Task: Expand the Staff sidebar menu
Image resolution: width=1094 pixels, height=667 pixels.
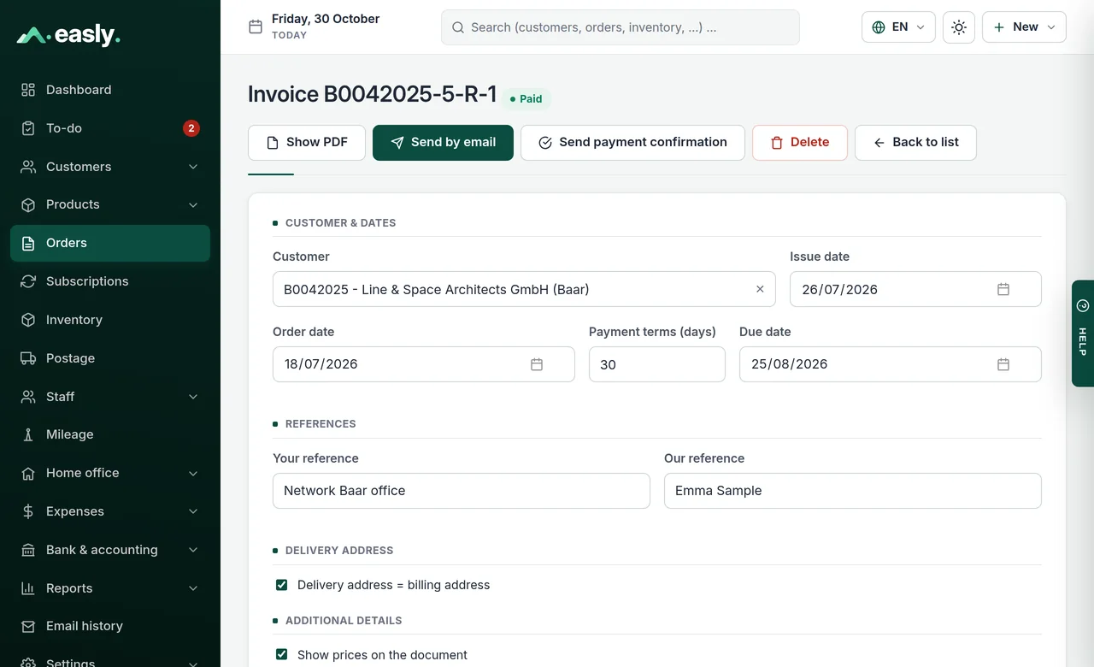Action: pos(110,397)
